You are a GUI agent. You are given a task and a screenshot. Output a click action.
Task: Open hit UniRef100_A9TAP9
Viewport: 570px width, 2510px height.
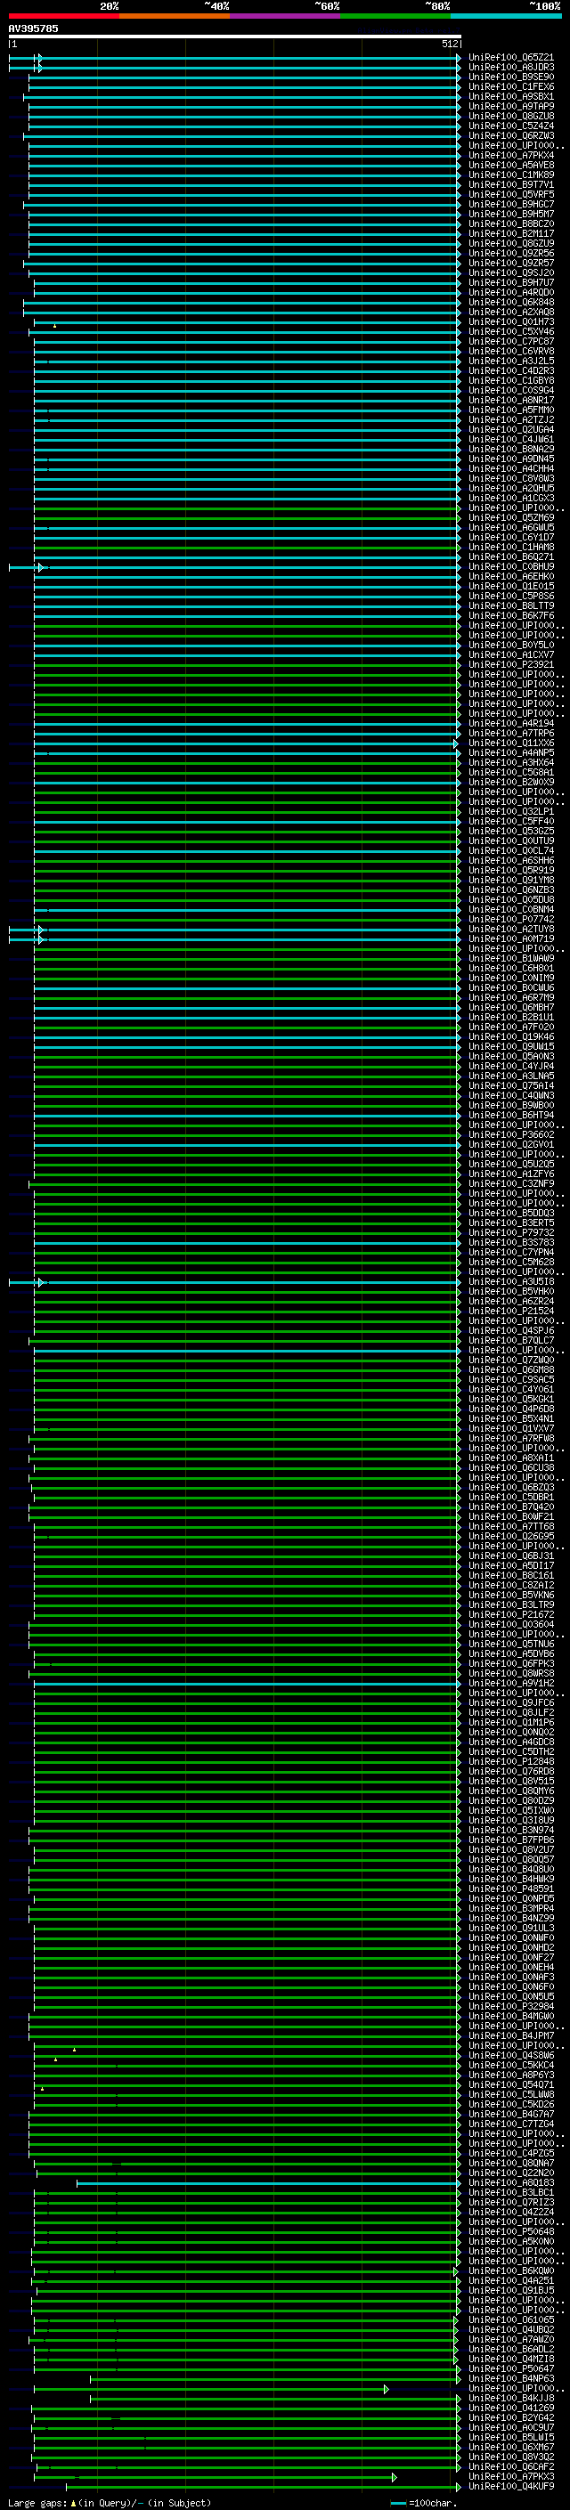[510, 106]
